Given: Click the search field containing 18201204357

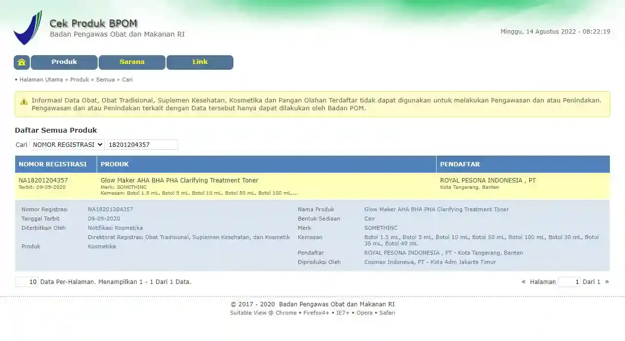Looking at the screenshot, I should click(142, 144).
